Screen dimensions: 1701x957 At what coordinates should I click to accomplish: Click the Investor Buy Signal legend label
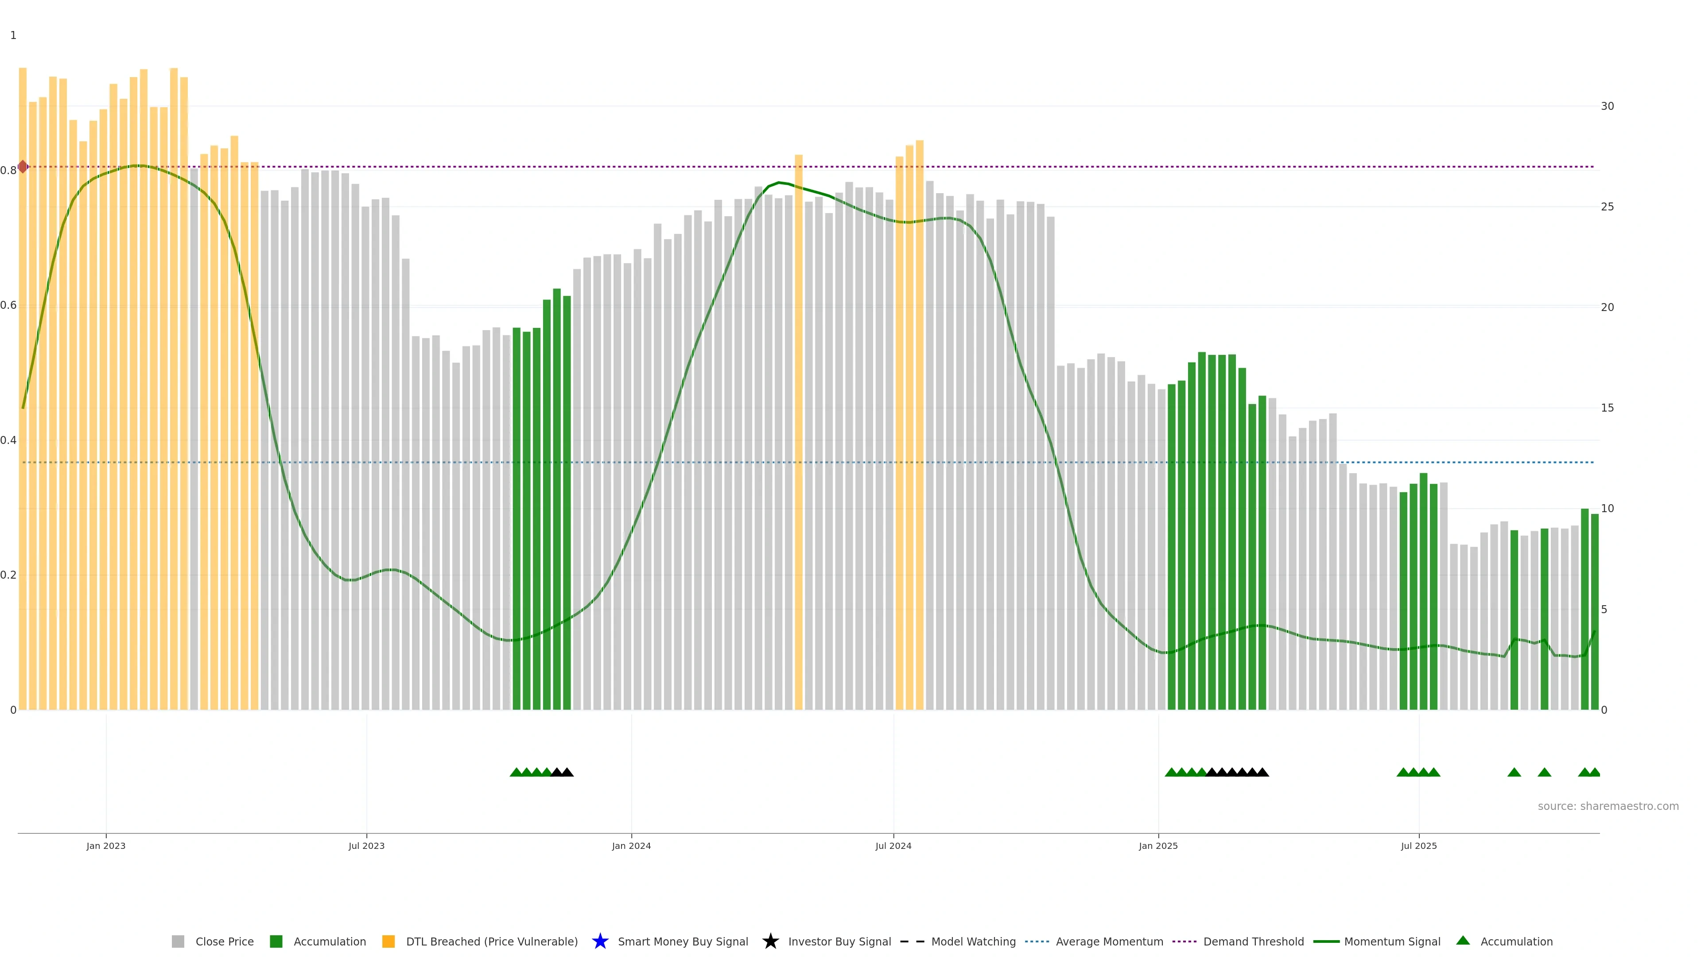[x=839, y=941]
